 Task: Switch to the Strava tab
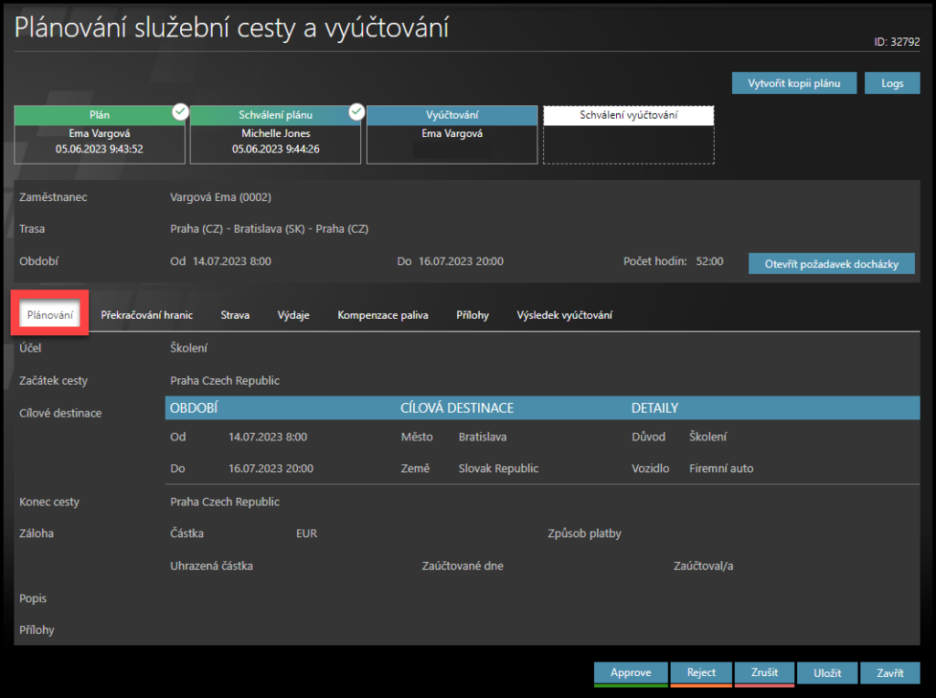(x=235, y=315)
